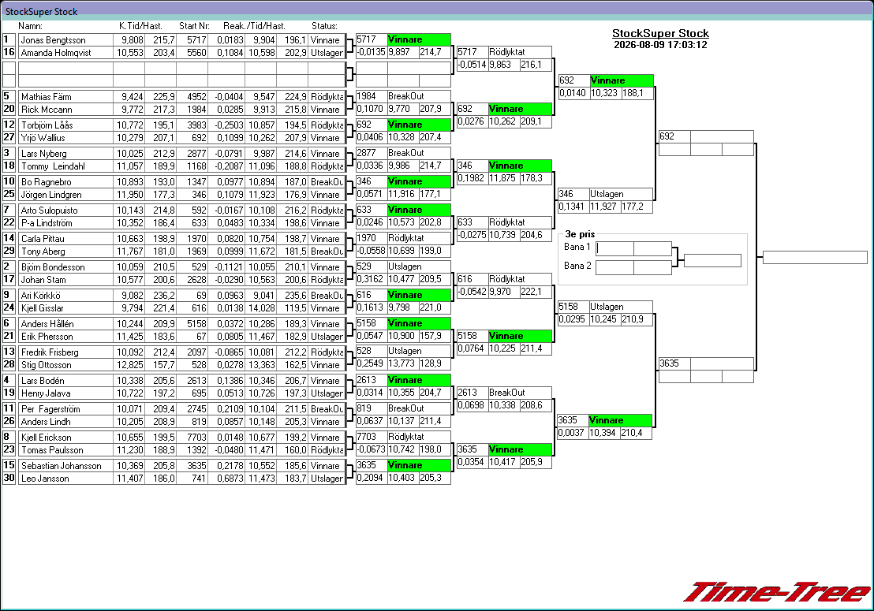Screen dimensions: 874x611
Task: Click quarterfinal Vinnare cell for 692
Action: pos(622,80)
